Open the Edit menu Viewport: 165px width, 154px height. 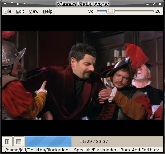(x=20, y=11)
